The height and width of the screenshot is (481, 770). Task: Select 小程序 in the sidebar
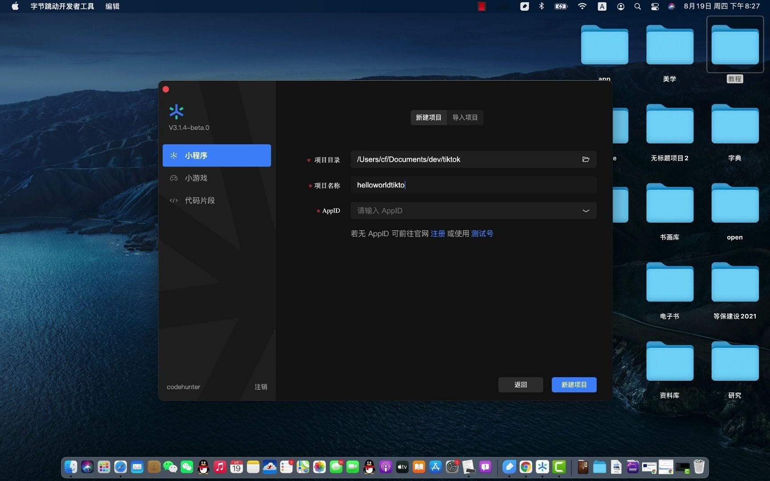pyautogui.click(x=217, y=155)
